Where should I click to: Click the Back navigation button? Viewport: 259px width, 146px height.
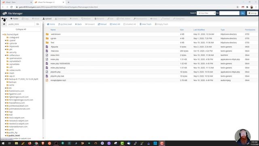(79, 24)
